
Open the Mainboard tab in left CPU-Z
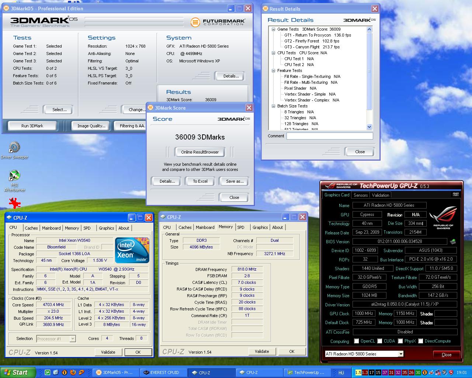(51, 228)
